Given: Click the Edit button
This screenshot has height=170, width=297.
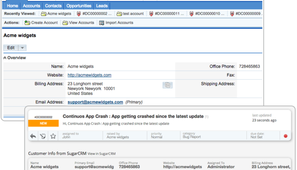Looking at the screenshot, I should [11, 48].
